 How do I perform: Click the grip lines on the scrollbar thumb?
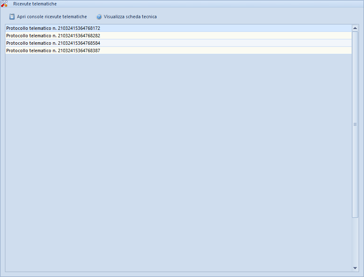(355, 124)
